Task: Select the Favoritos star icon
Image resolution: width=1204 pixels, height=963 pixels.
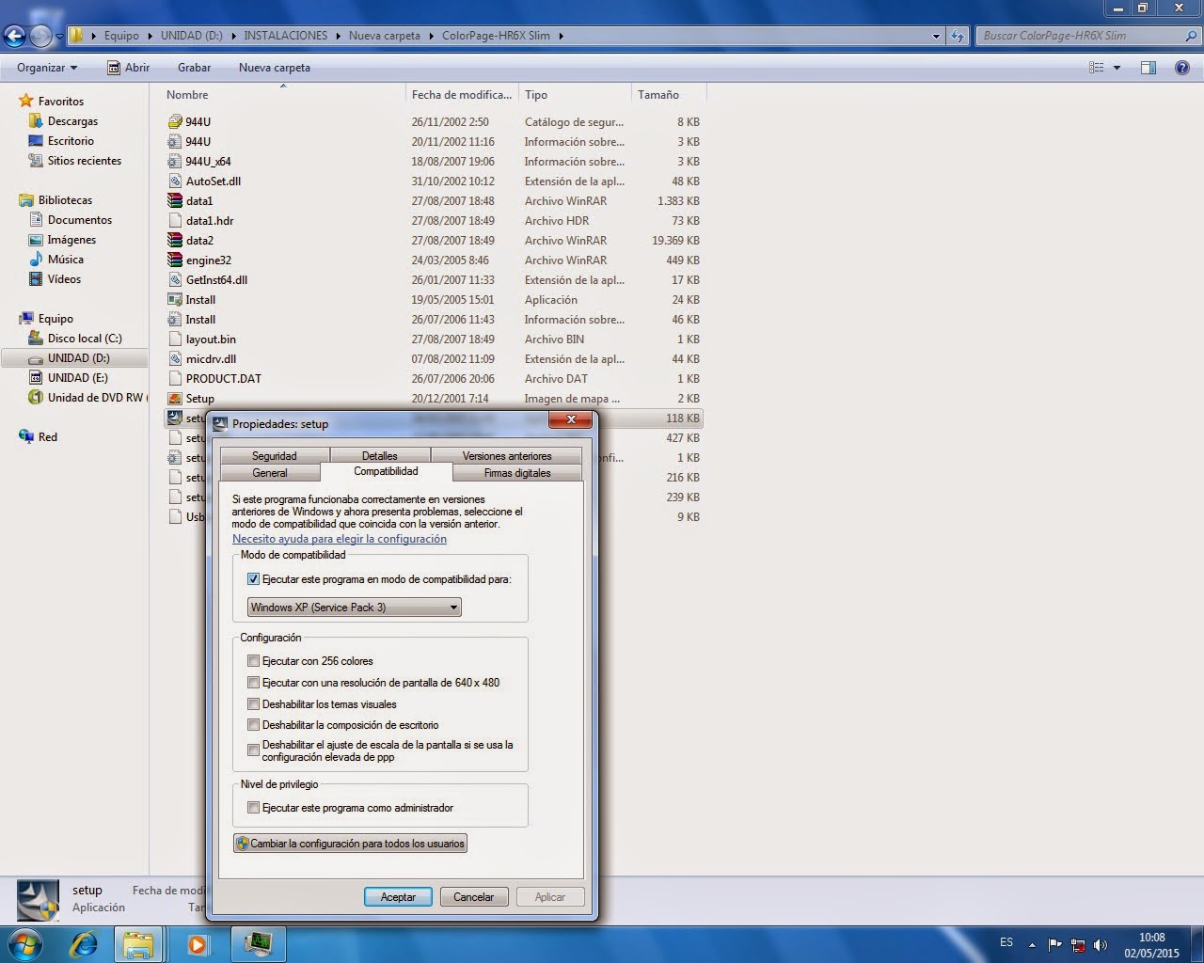Action: tap(26, 101)
